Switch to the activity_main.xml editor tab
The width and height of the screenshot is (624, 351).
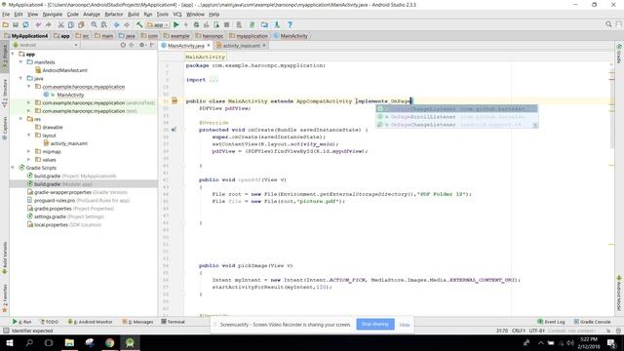(x=241, y=46)
